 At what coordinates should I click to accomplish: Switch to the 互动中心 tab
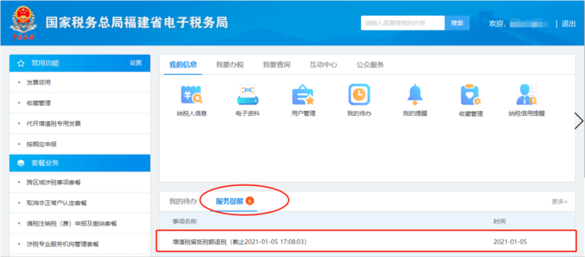pyautogui.click(x=323, y=65)
